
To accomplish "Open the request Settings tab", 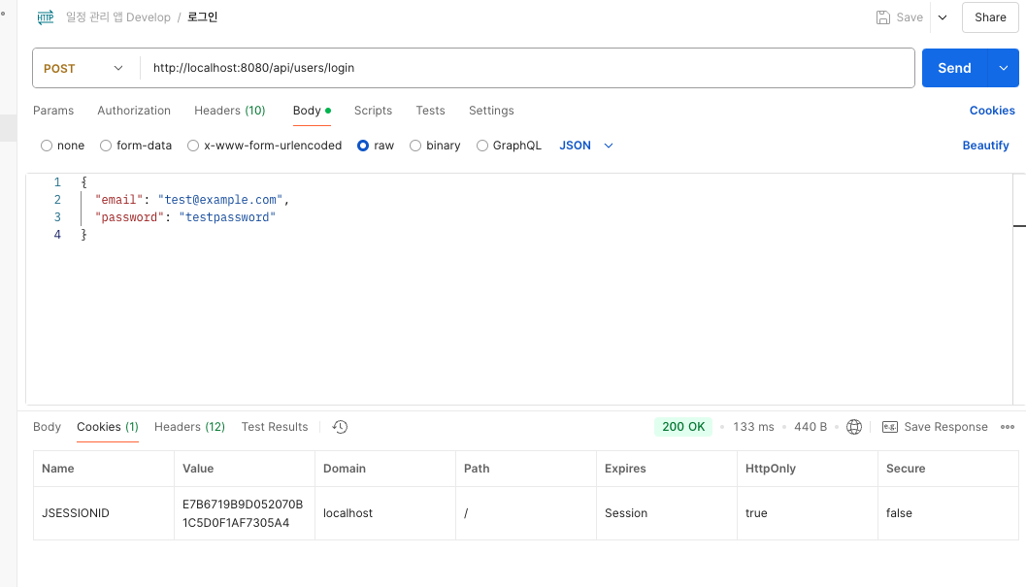I will [491, 111].
